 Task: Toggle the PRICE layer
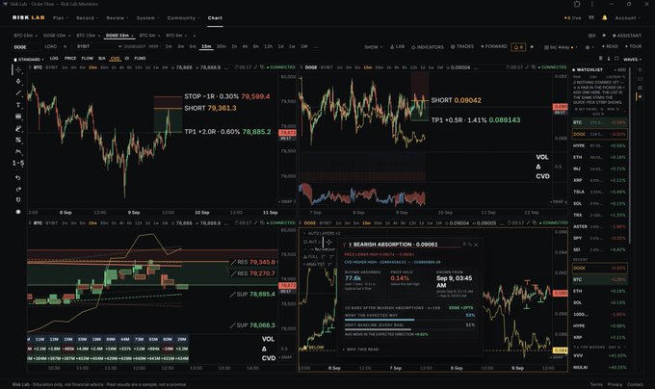(70, 59)
